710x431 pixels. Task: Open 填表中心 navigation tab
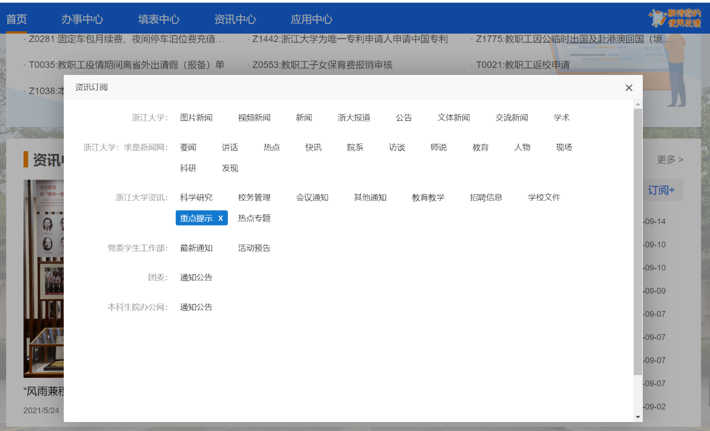point(159,19)
